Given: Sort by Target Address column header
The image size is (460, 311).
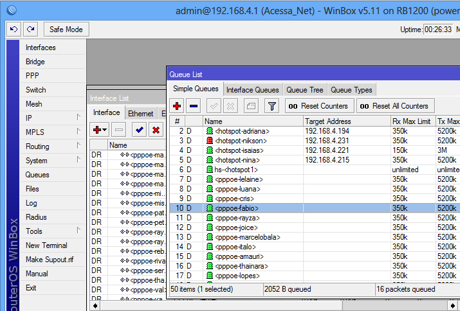Looking at the screenshot, I should click(347, 121).
